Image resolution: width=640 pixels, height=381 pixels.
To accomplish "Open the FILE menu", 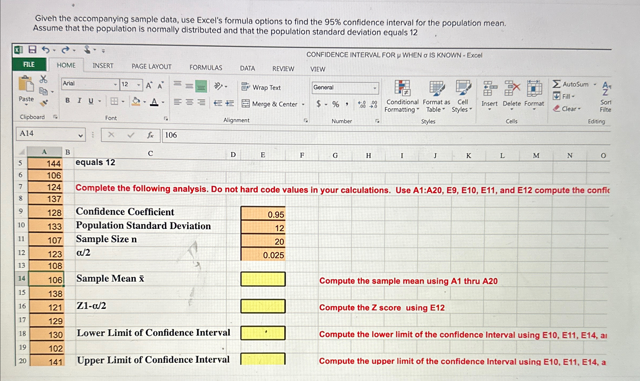I will 29,65.
